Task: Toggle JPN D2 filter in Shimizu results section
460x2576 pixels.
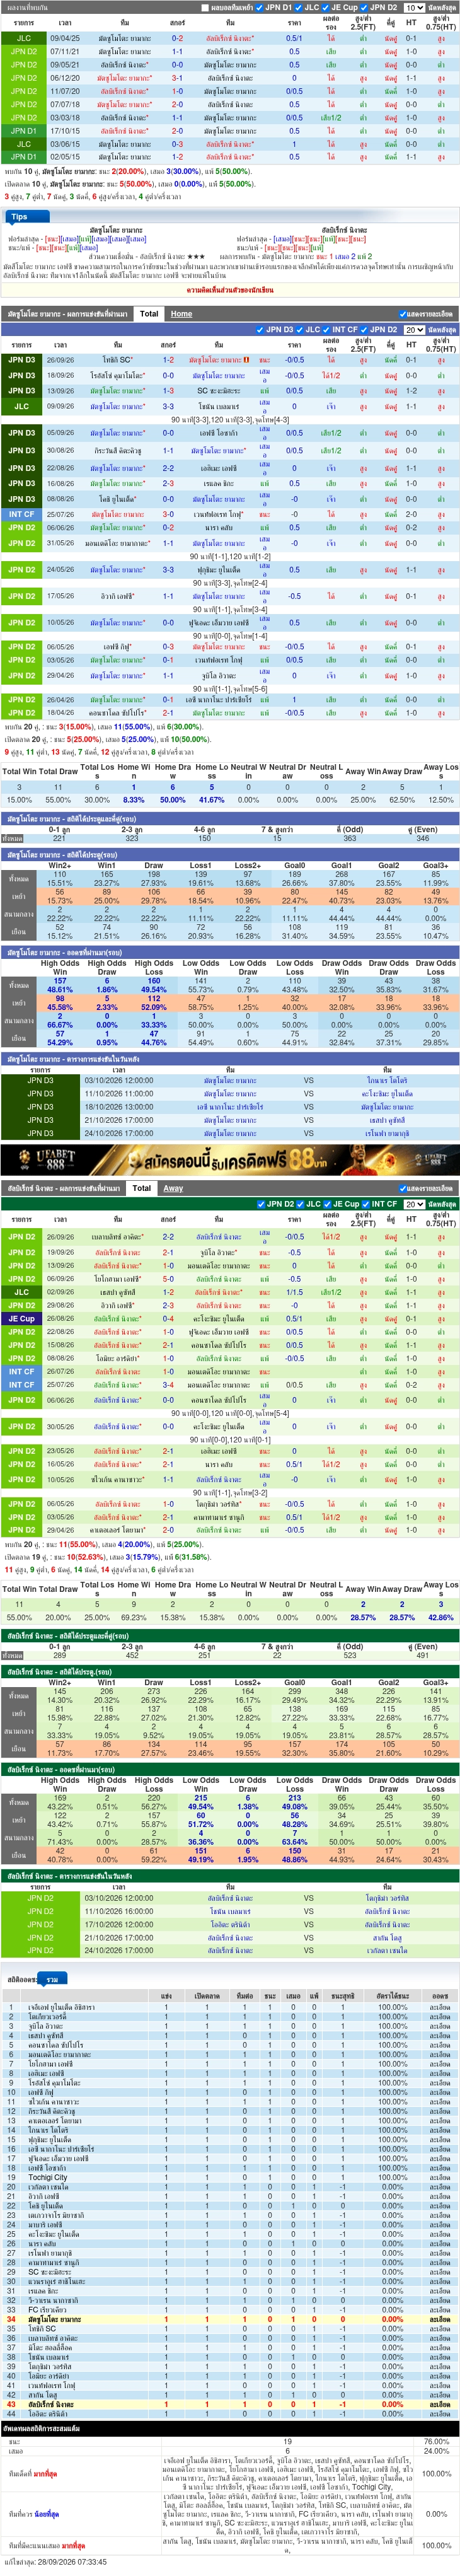Action: pos(262,1204)
